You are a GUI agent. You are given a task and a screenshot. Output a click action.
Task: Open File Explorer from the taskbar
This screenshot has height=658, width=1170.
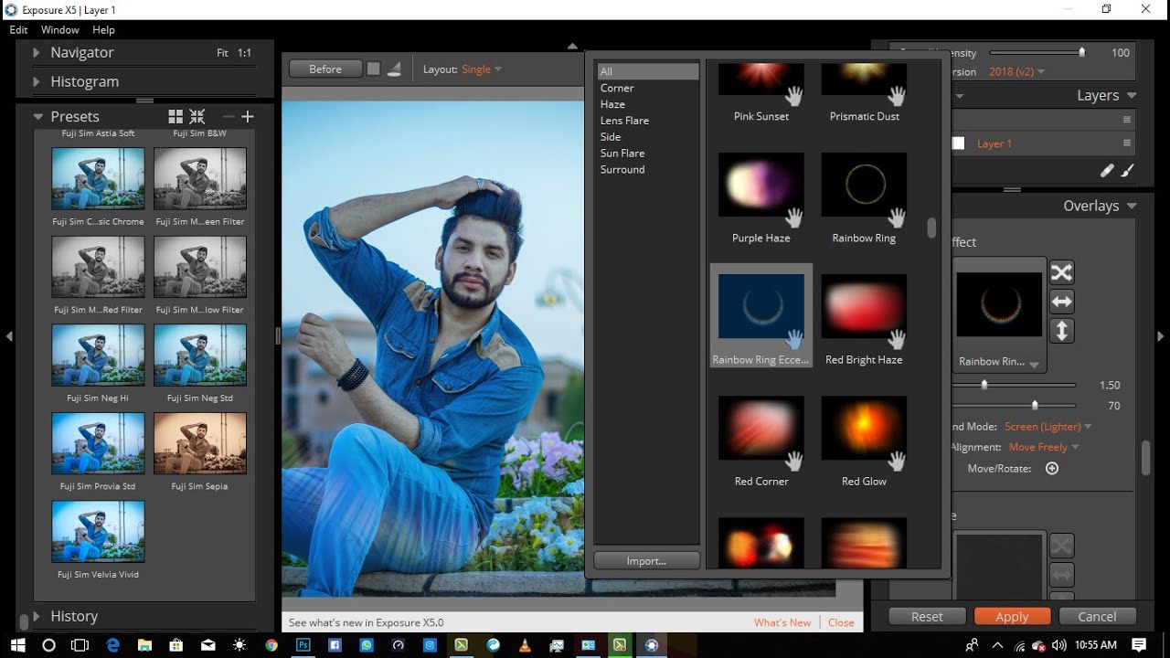[144, 644]
